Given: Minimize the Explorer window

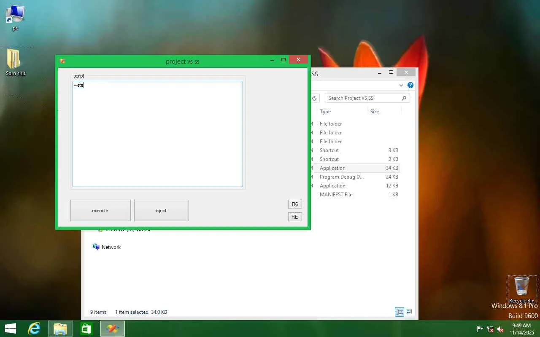Looking at the screenshot, I should click(x=380, y=72).
